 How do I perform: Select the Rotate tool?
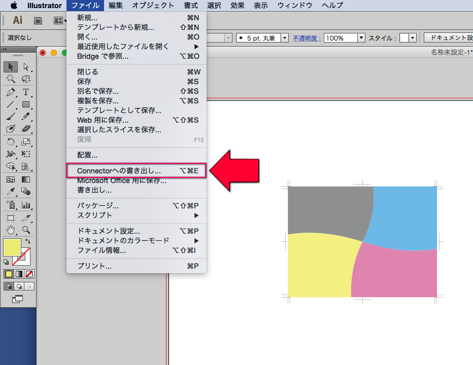[x=11, y=141]
